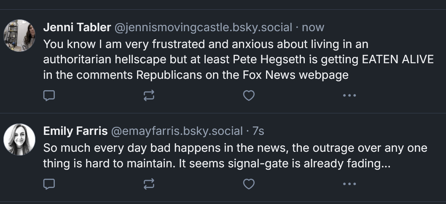Like Jenni Tabler's Pete Hegseth post
The width and height of the screenshot is (446, 204).
click(249, 96)
